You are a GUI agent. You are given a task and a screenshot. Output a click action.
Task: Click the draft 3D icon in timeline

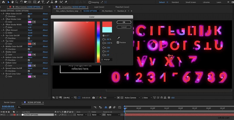100,107
